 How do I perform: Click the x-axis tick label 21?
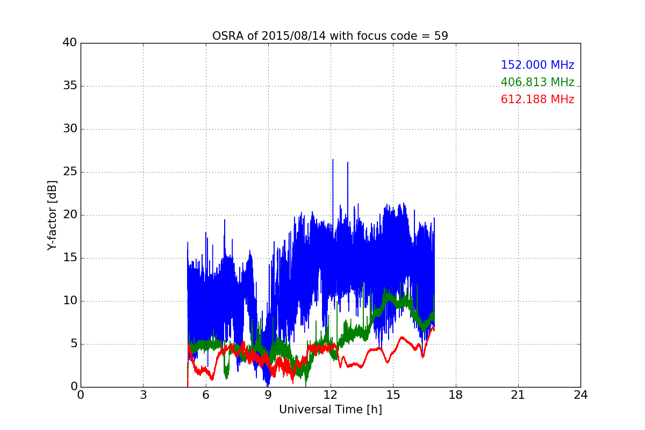[518, 395]
